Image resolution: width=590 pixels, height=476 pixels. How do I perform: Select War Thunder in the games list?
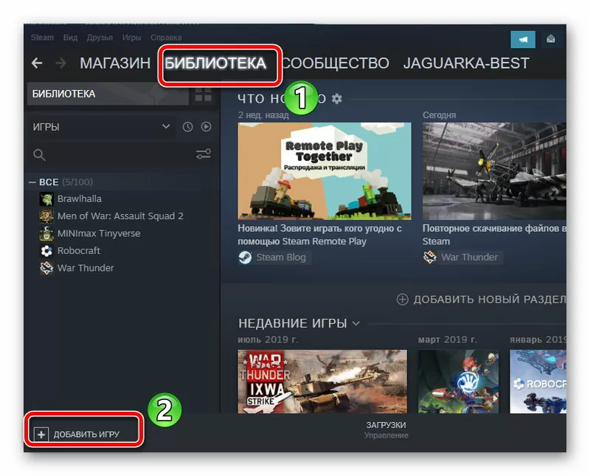click(x=85, y=268)
